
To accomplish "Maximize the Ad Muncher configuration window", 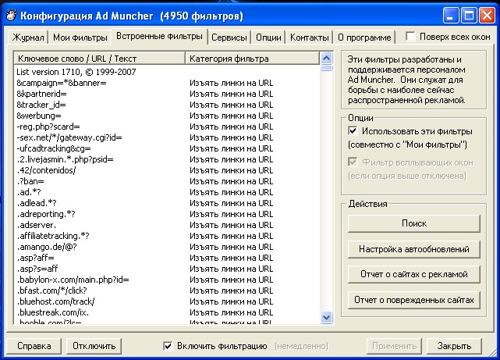I will (x=469, y=16).
